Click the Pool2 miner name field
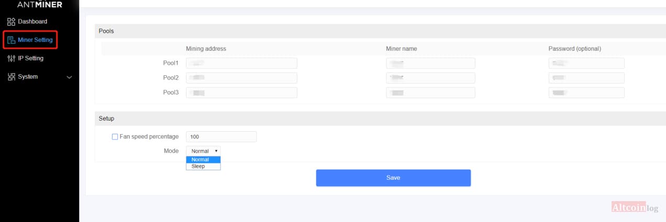 click(x=430, y=78)
